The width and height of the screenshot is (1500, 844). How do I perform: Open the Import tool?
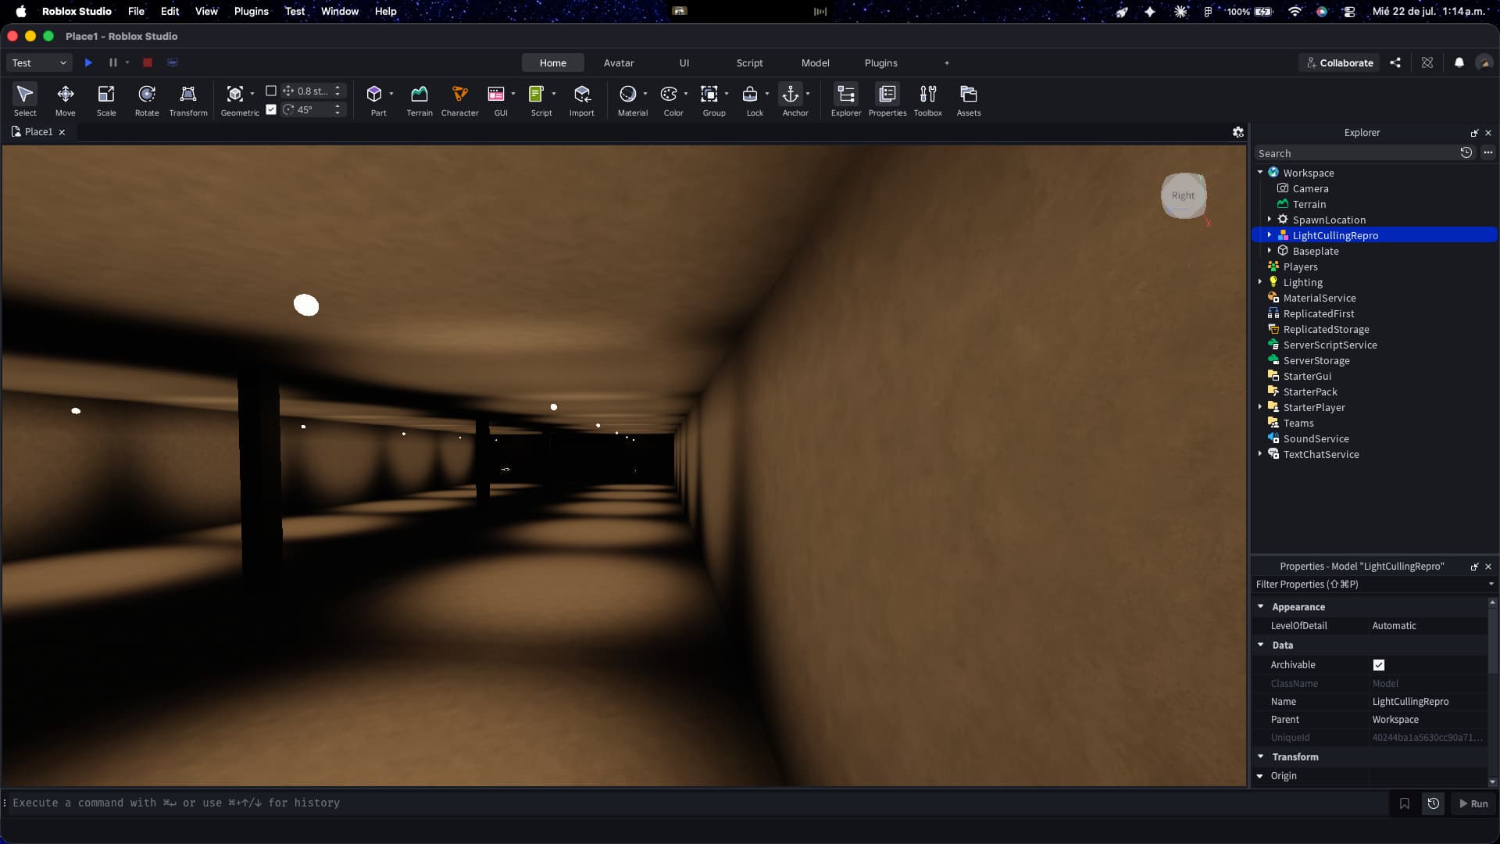pyautogui.click(x=582, y=100)
